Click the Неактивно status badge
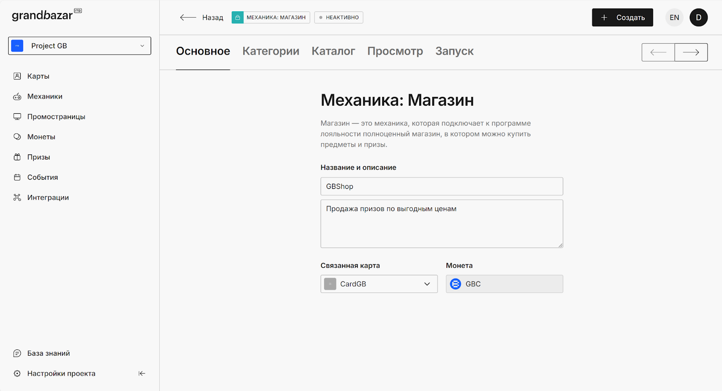 [339, 18]
